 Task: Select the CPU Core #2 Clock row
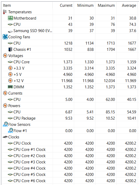pyautogui.click(x=69, y=156)
